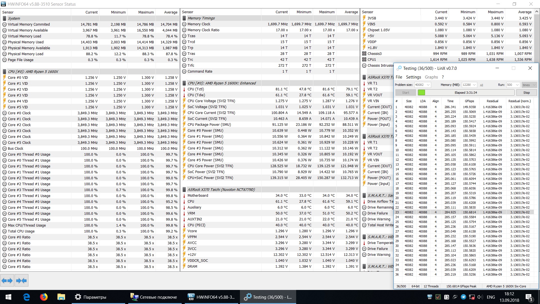Open Firefox from the taskbar
540x304 pixels.
coord(44,297)
